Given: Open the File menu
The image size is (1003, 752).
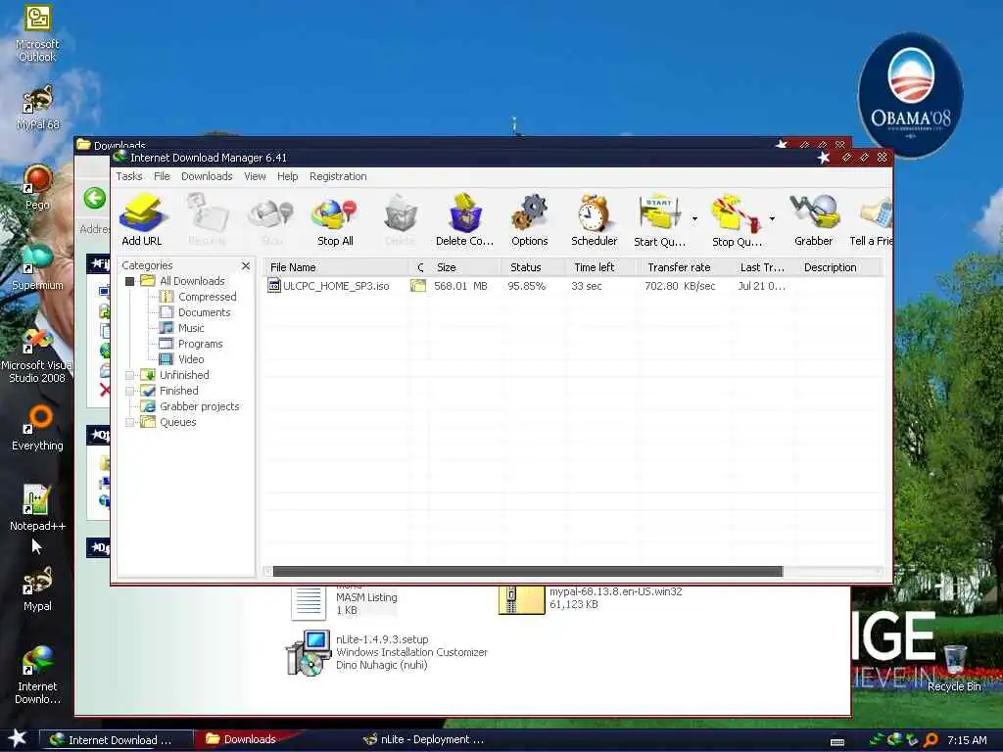Looking at the screenshot, I should pyautogui.click(x=162, y=176).
